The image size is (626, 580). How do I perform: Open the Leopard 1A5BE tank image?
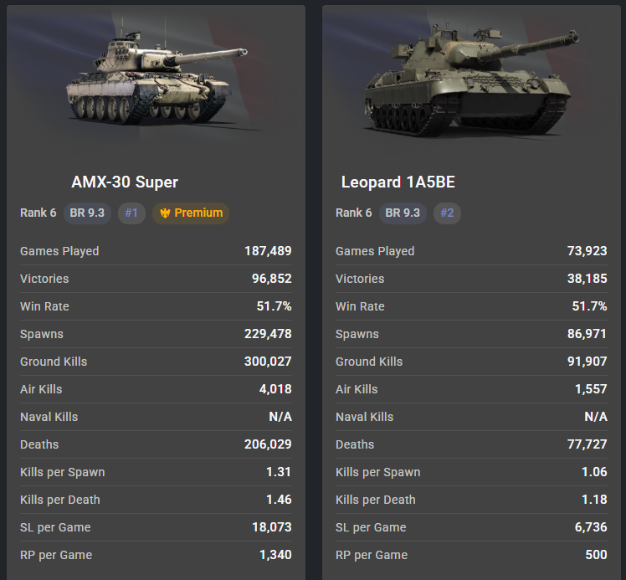[471, 78]
